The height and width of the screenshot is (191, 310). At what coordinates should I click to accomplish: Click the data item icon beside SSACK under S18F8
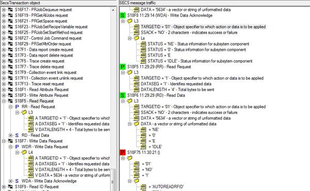136,33
